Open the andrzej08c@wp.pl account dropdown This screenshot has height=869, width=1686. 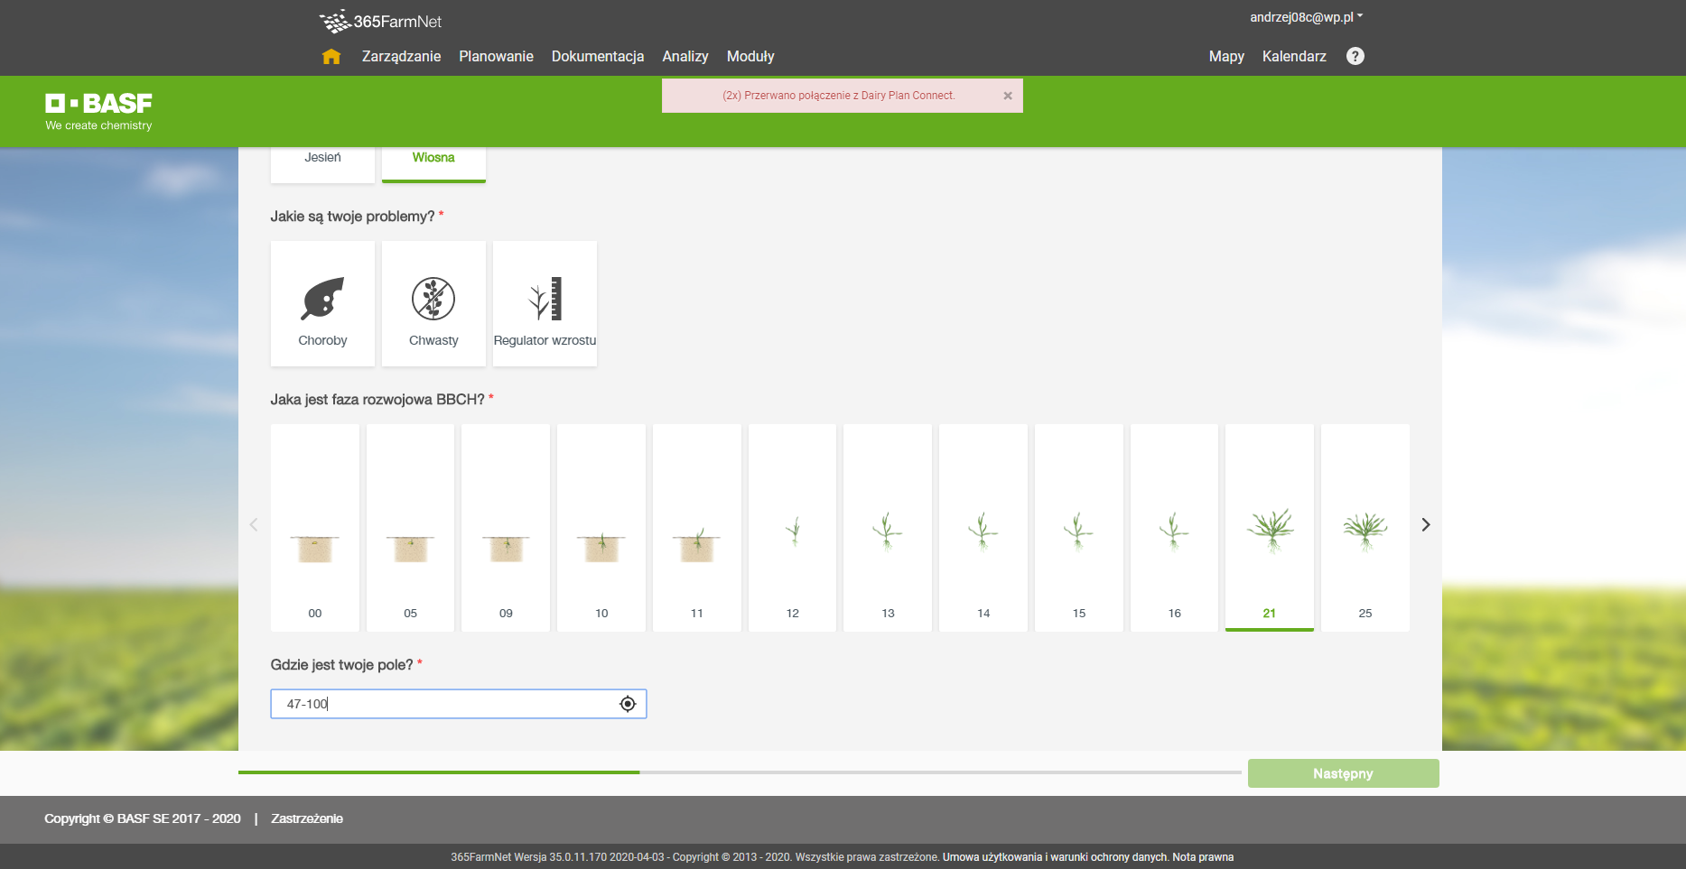(x=1305, y=17)
